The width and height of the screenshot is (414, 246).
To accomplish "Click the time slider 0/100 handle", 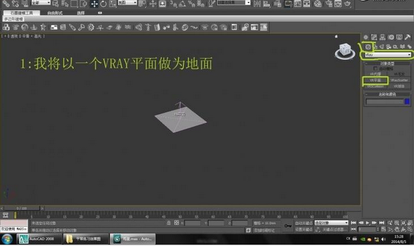I will 22,208.
